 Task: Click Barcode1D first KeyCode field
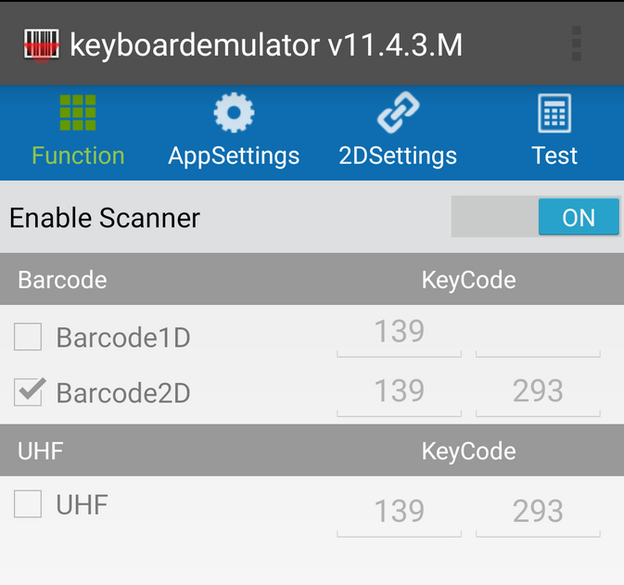click(399, 333)
